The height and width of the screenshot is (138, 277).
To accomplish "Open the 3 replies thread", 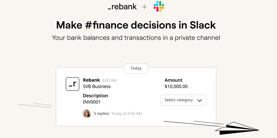I will (101, 113).
